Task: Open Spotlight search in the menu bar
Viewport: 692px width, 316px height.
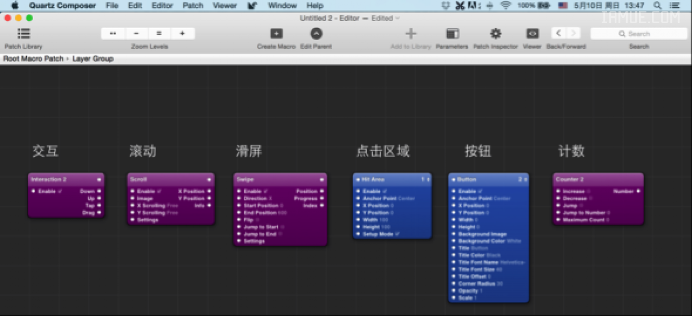Action: 657,5
